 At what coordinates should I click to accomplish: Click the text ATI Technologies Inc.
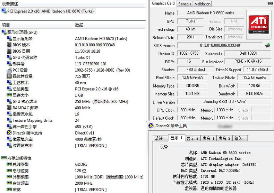point(221,159)
